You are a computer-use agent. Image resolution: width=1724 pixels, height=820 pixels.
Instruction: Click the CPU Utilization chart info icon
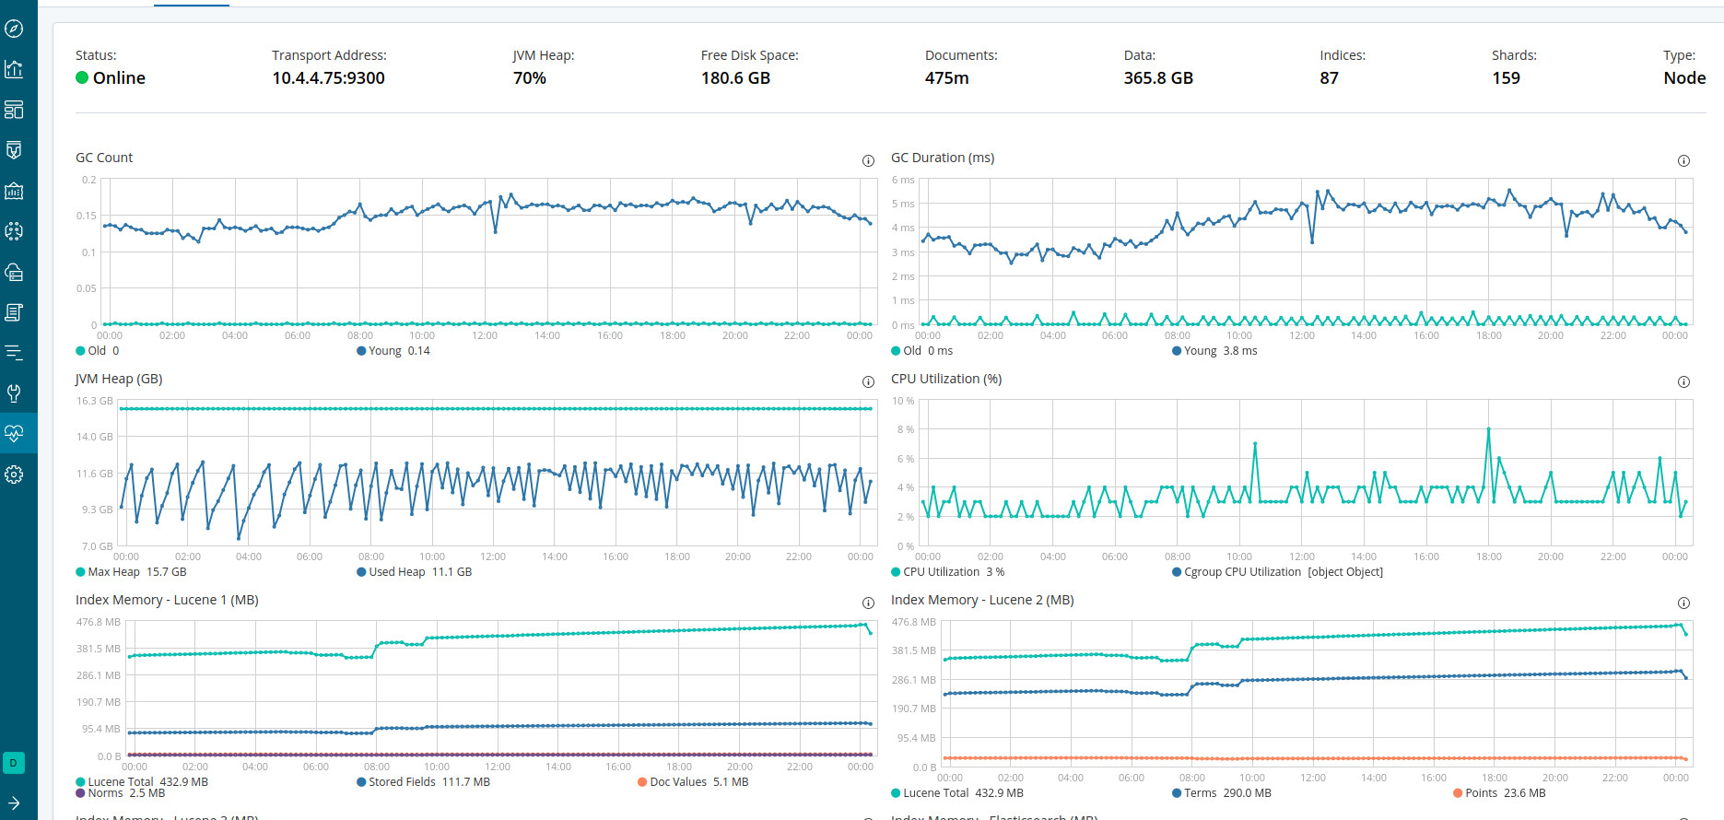(x=1683, y=381)
